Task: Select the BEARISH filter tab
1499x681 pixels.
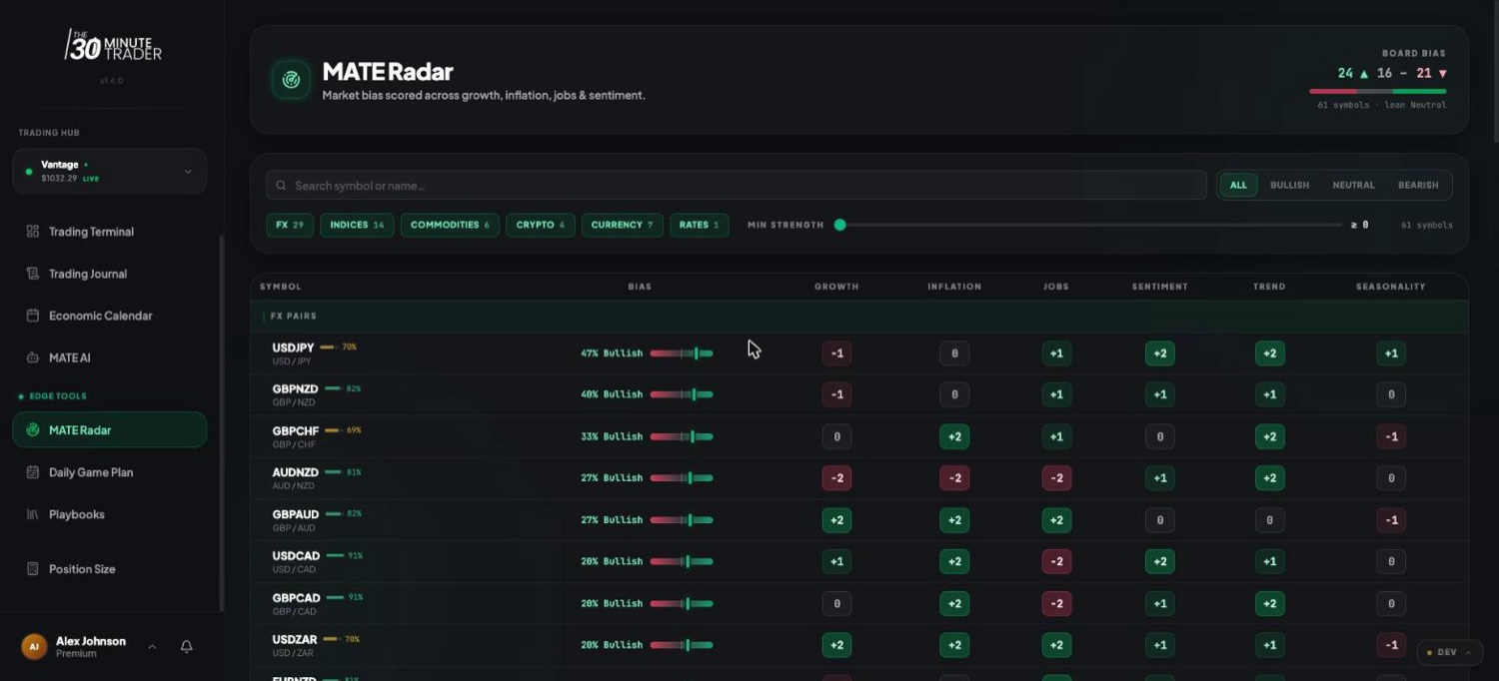Action: coord(1418,185)
